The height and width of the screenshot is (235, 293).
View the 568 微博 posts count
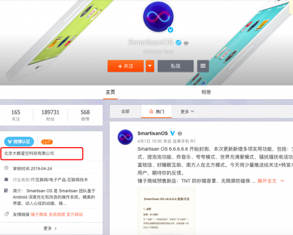click(x=85, y=115)
